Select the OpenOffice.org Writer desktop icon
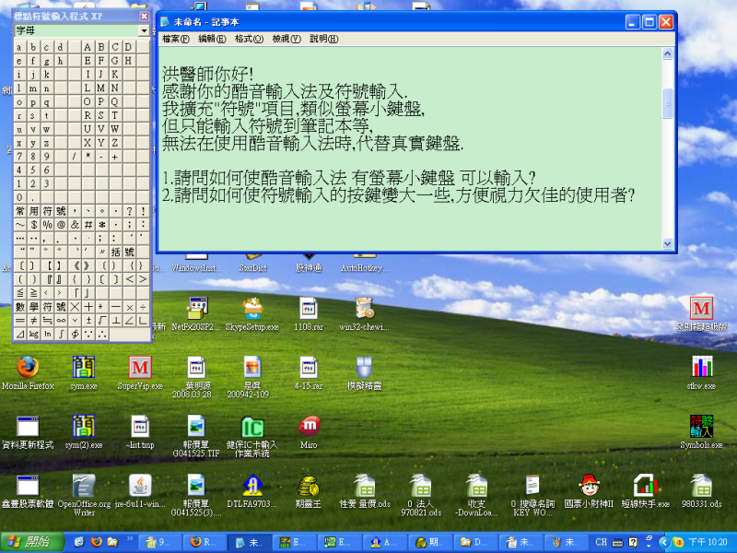737x553 pixels. 84,485
